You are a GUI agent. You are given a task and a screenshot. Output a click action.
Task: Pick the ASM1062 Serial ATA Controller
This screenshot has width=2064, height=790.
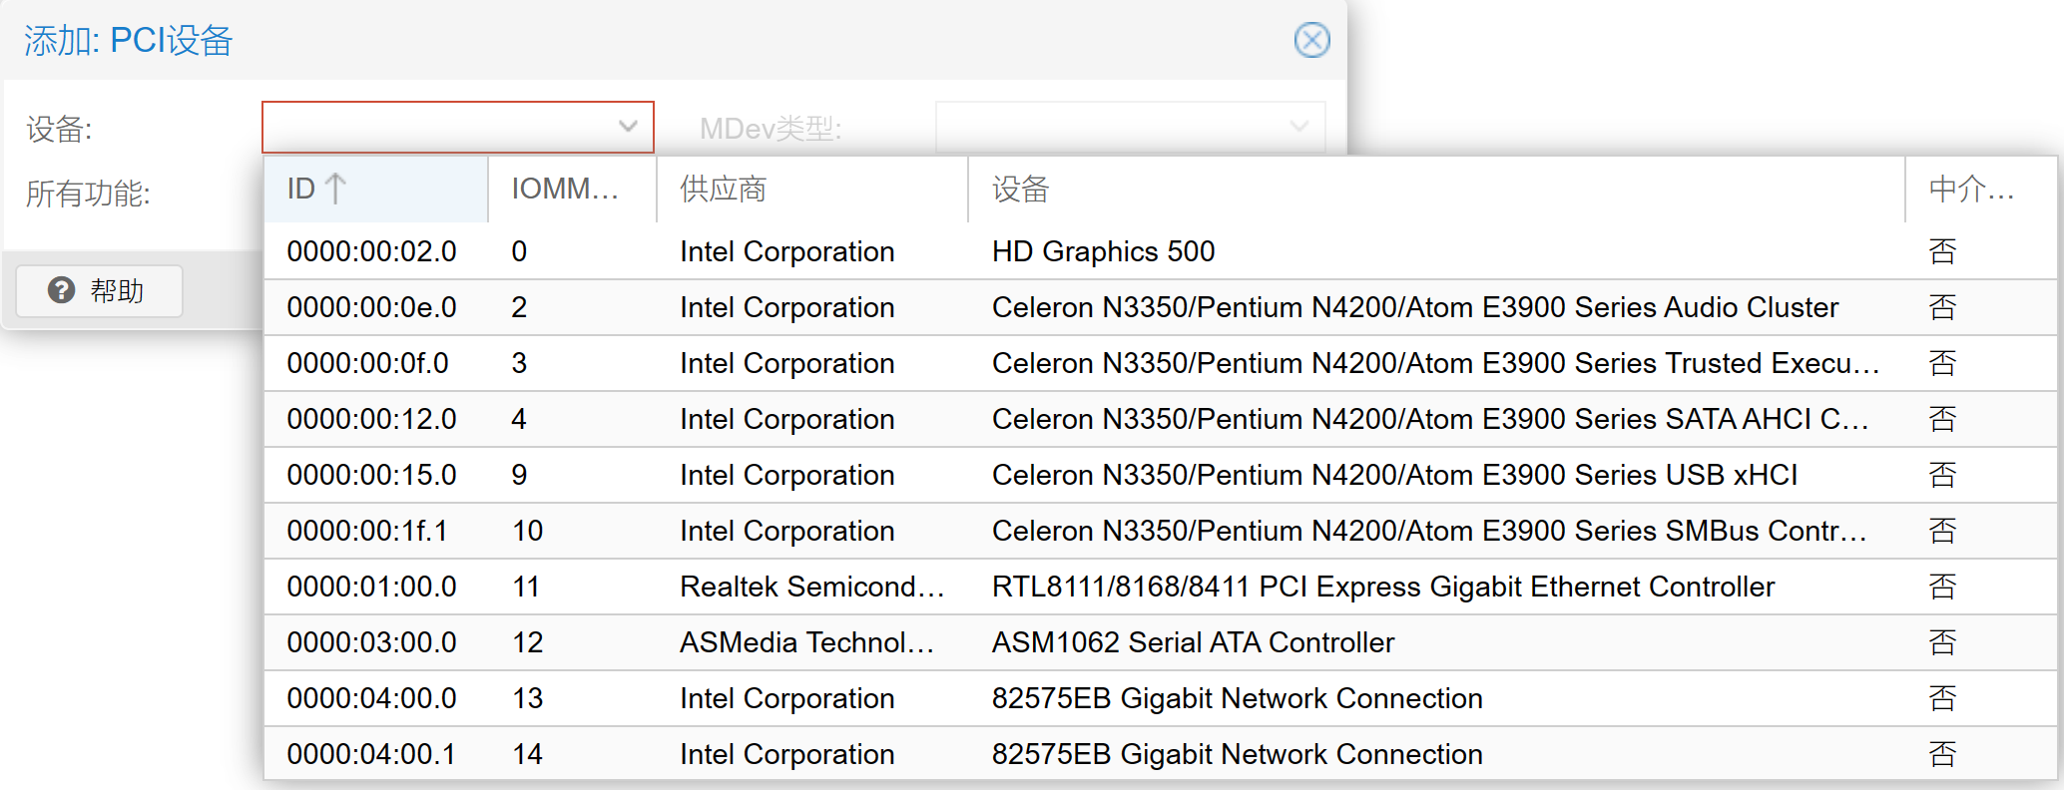[x=1192, y=642]
